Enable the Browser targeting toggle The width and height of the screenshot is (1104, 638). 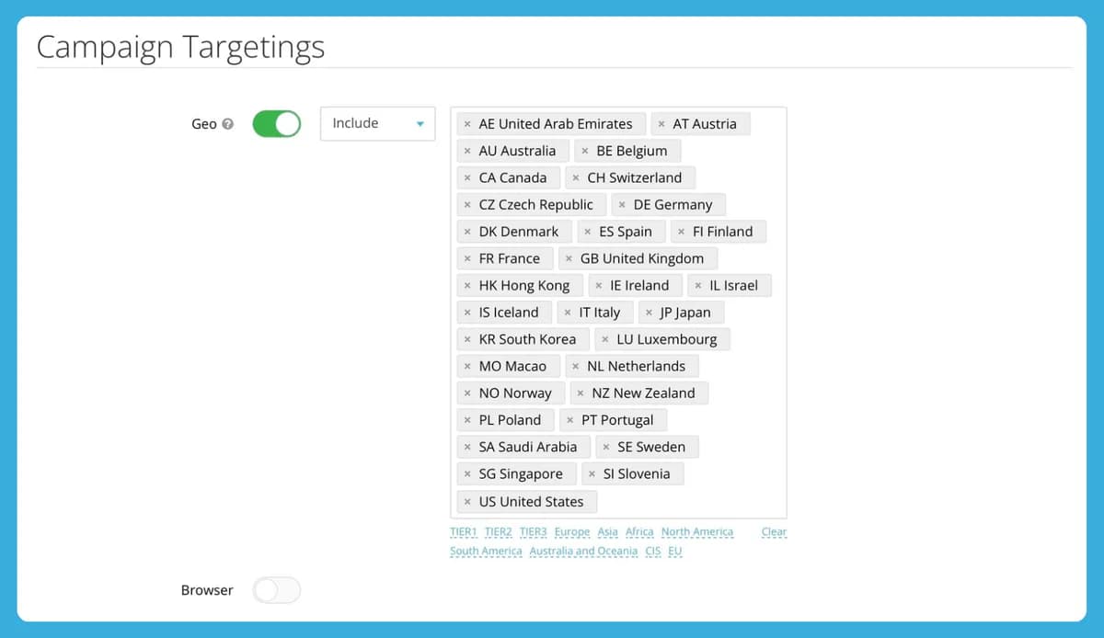pyautogui.click(x=277, y=590)
